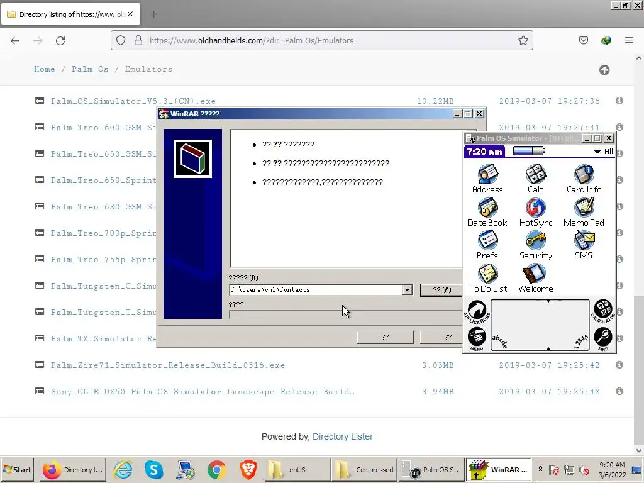
Task: Open Skype from the taskbar
Action: (x=154, y=469)
